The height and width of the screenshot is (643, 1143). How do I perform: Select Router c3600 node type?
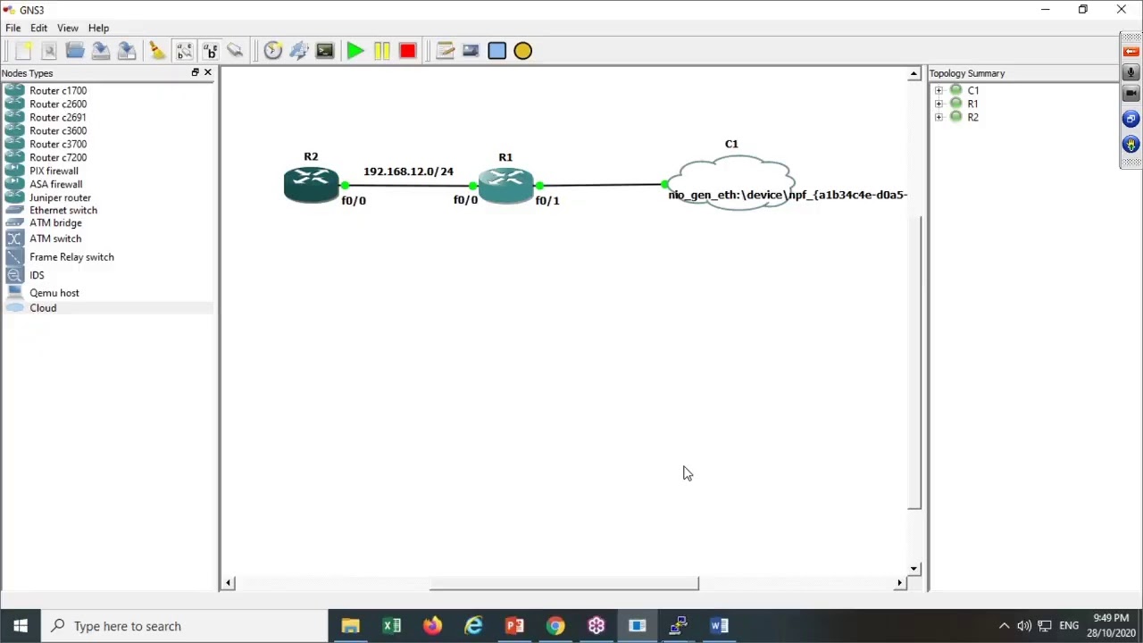tap(58, 130)
